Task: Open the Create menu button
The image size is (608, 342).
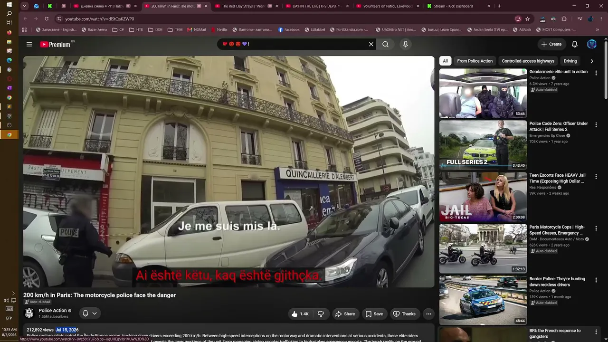Action: click(x=551, y=44)
